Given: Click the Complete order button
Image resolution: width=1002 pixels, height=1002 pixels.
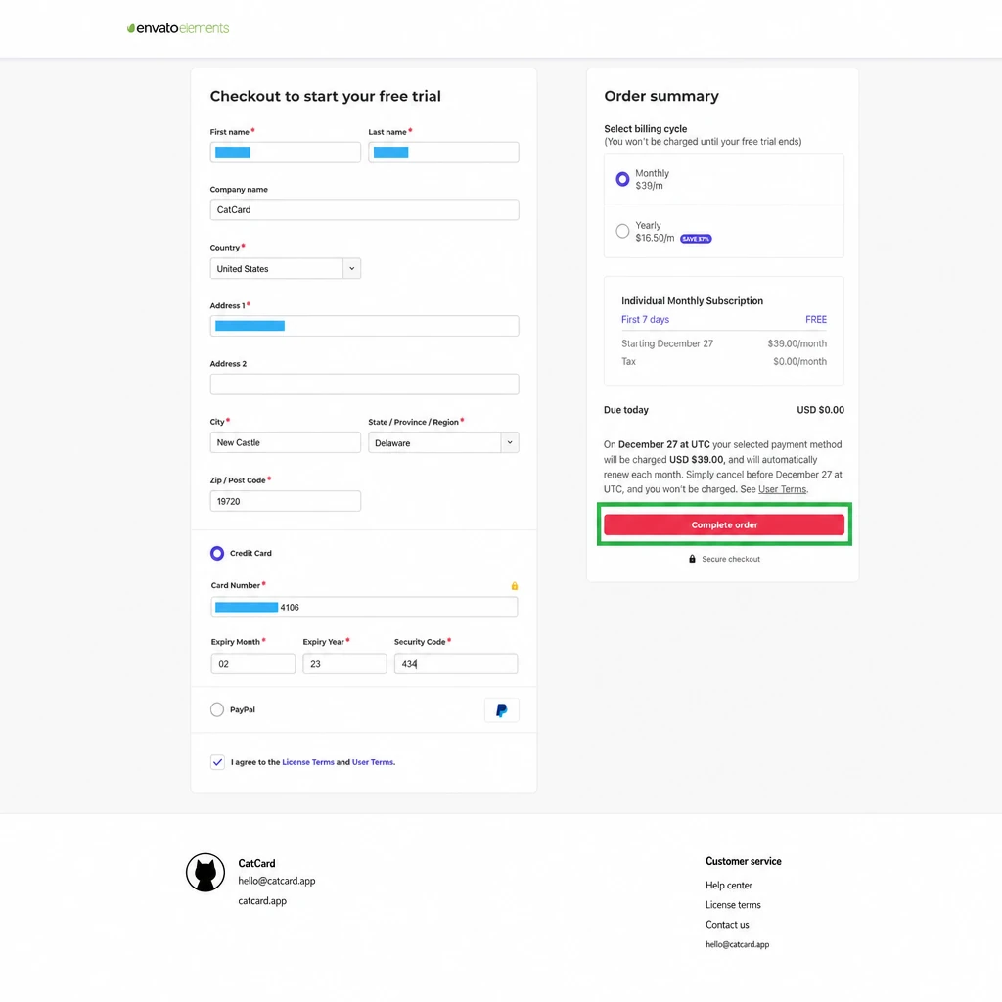Looking at the screenshot, I should coord(724,524).
